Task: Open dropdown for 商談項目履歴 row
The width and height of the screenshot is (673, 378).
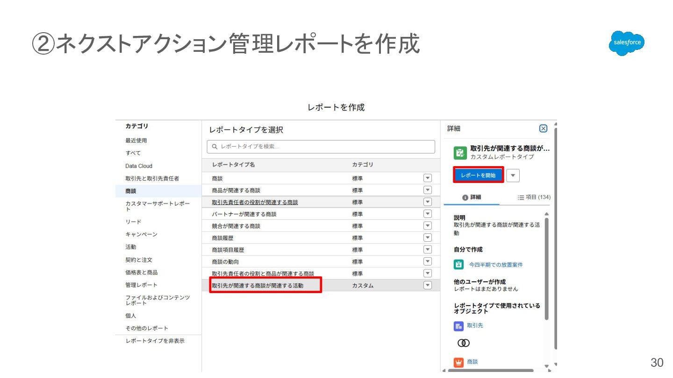Action: (x=427, y=250)
